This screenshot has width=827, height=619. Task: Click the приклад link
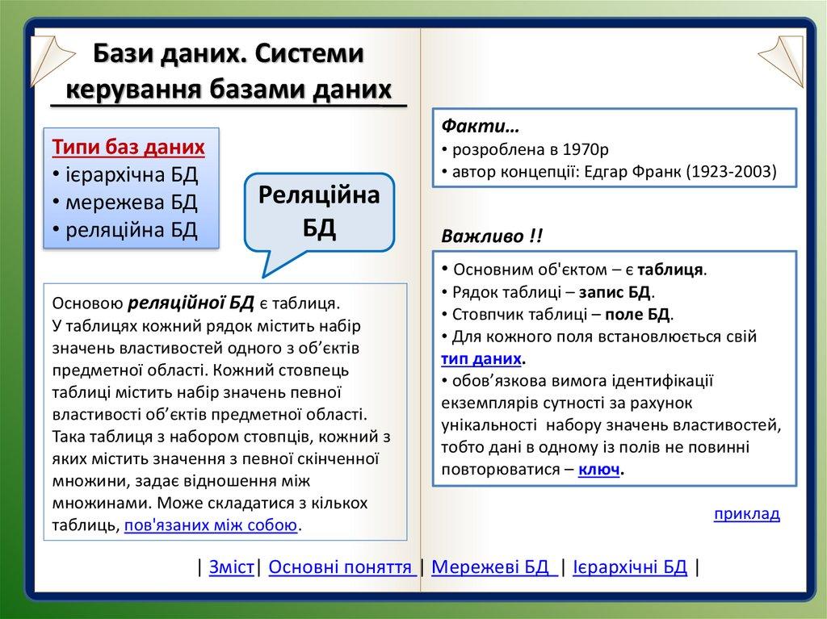pyautogui.click(x=747, y=514)
